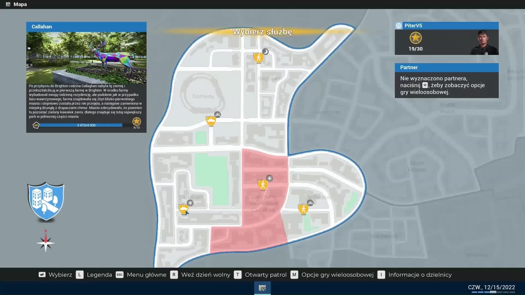Click the map icon in bottom taskbar
Screen dimensions: 525x295
pyautogui.click(x=262, y=288)
